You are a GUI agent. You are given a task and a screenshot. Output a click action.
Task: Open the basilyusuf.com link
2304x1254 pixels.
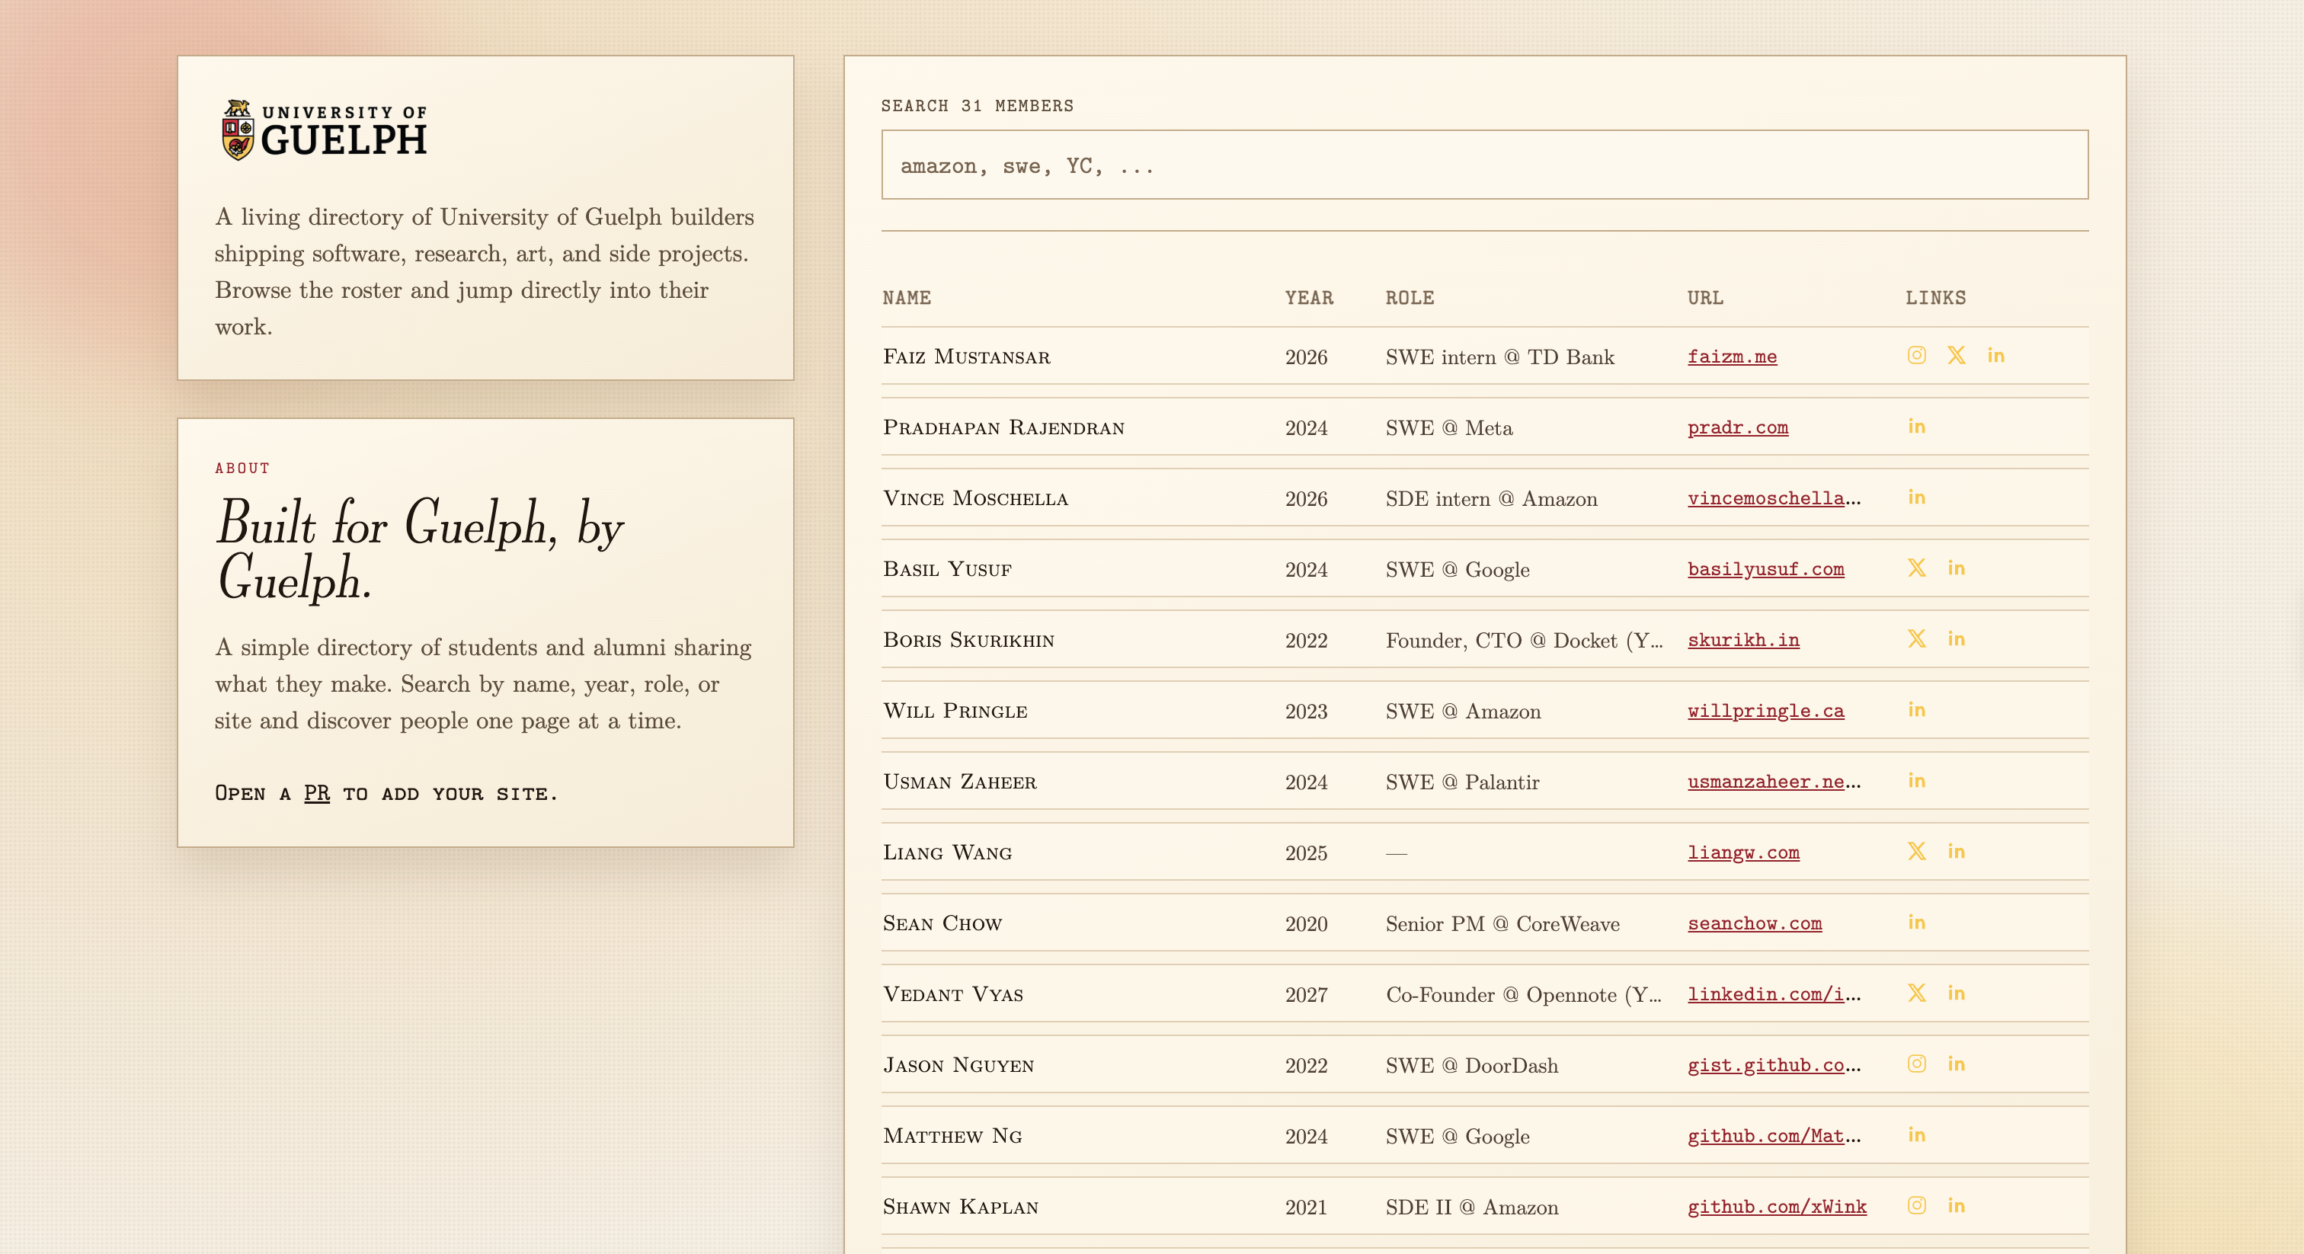1765,569
